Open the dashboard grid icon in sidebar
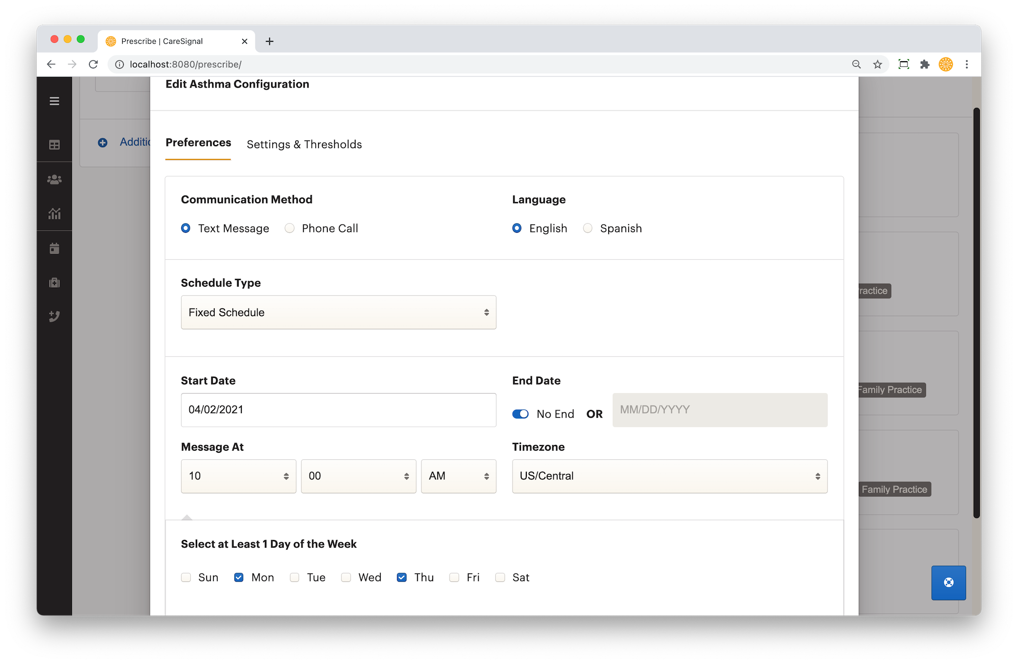 [x=54, y=145]
